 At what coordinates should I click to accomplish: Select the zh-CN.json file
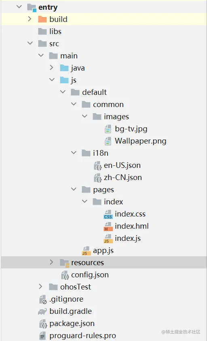pyautogui.click(x=123, y=178)
